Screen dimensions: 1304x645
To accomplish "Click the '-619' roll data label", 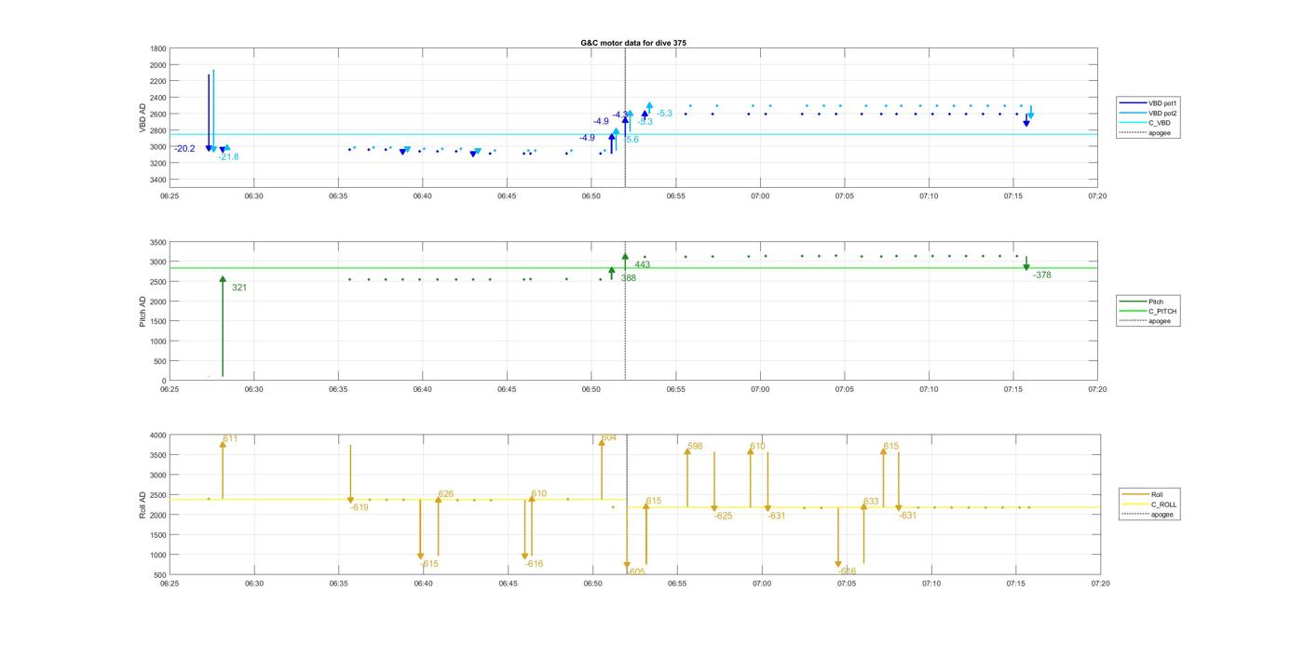I will tap(359, 507).
